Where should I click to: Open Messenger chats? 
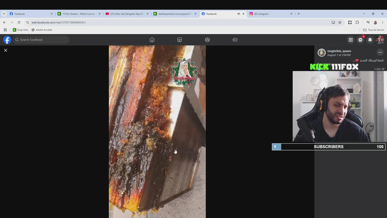point(360,40)
